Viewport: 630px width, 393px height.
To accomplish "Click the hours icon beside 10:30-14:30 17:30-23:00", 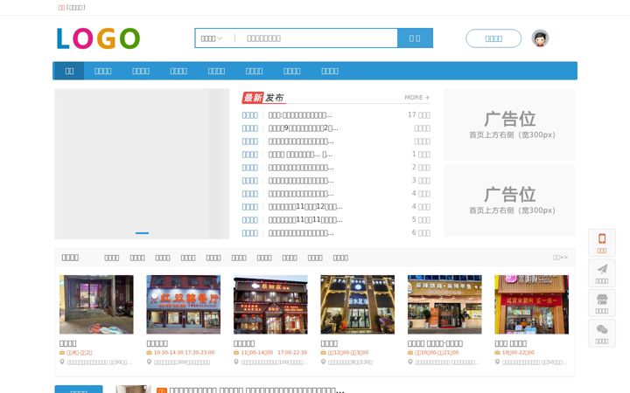I will [x=149, y=353].
